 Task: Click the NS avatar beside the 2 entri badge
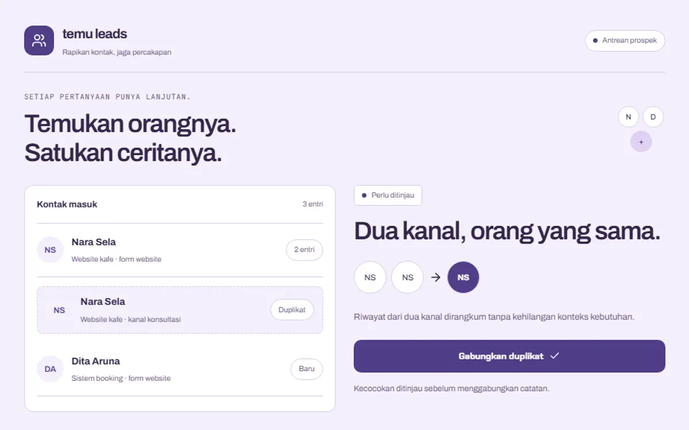click(x=51, y=250)
